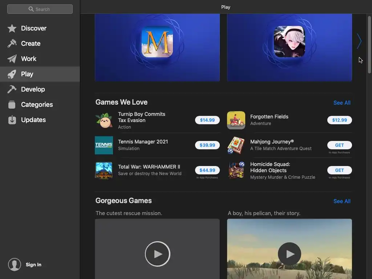Image resolution: width=372 pixels, height=279 pixels.
Task: Click the magnifying glass search icon
Action: click(31, 9)
